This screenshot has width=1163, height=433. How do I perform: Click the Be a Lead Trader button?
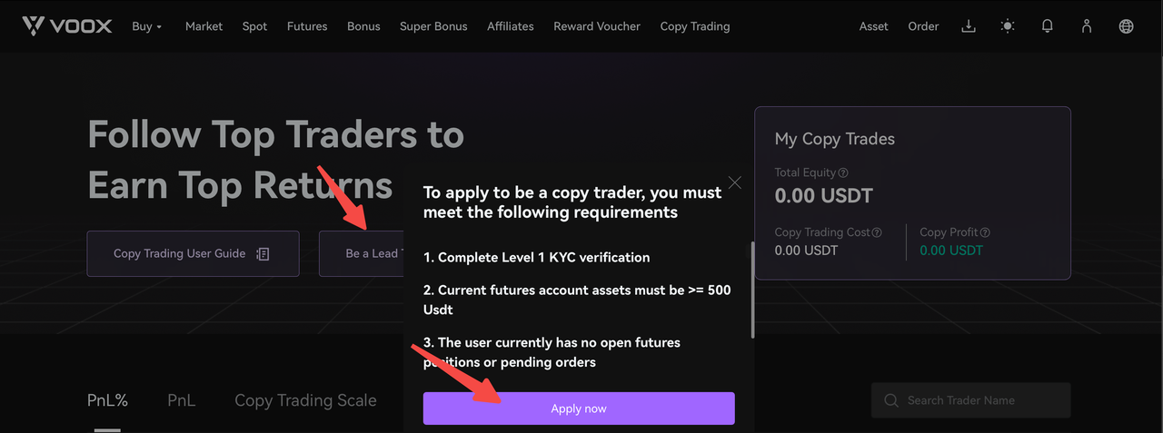click(362, 253)
